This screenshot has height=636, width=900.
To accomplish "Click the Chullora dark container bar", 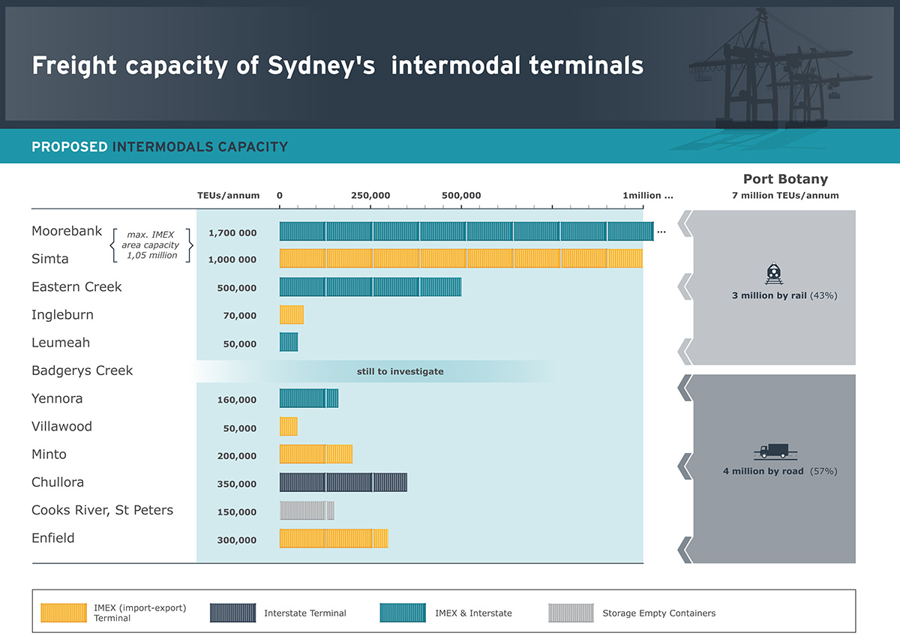I will 343,482.
